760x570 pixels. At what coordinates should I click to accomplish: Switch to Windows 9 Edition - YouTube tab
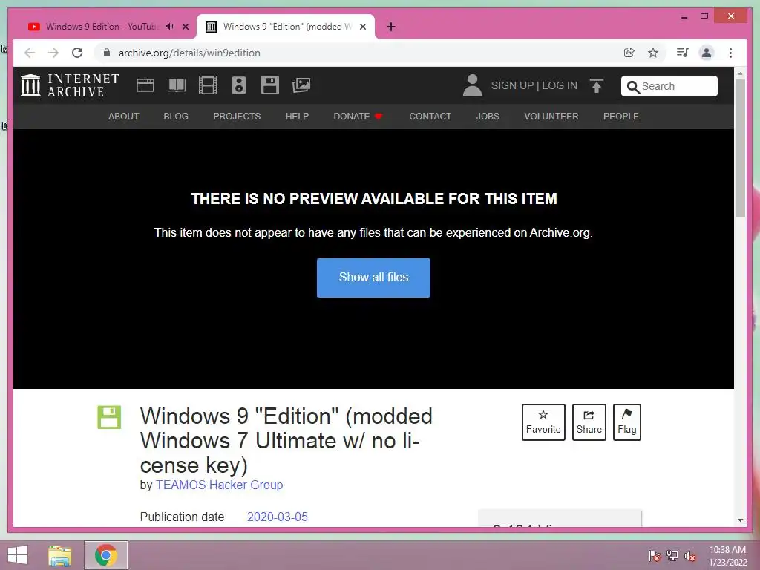[x=102, y=27]
